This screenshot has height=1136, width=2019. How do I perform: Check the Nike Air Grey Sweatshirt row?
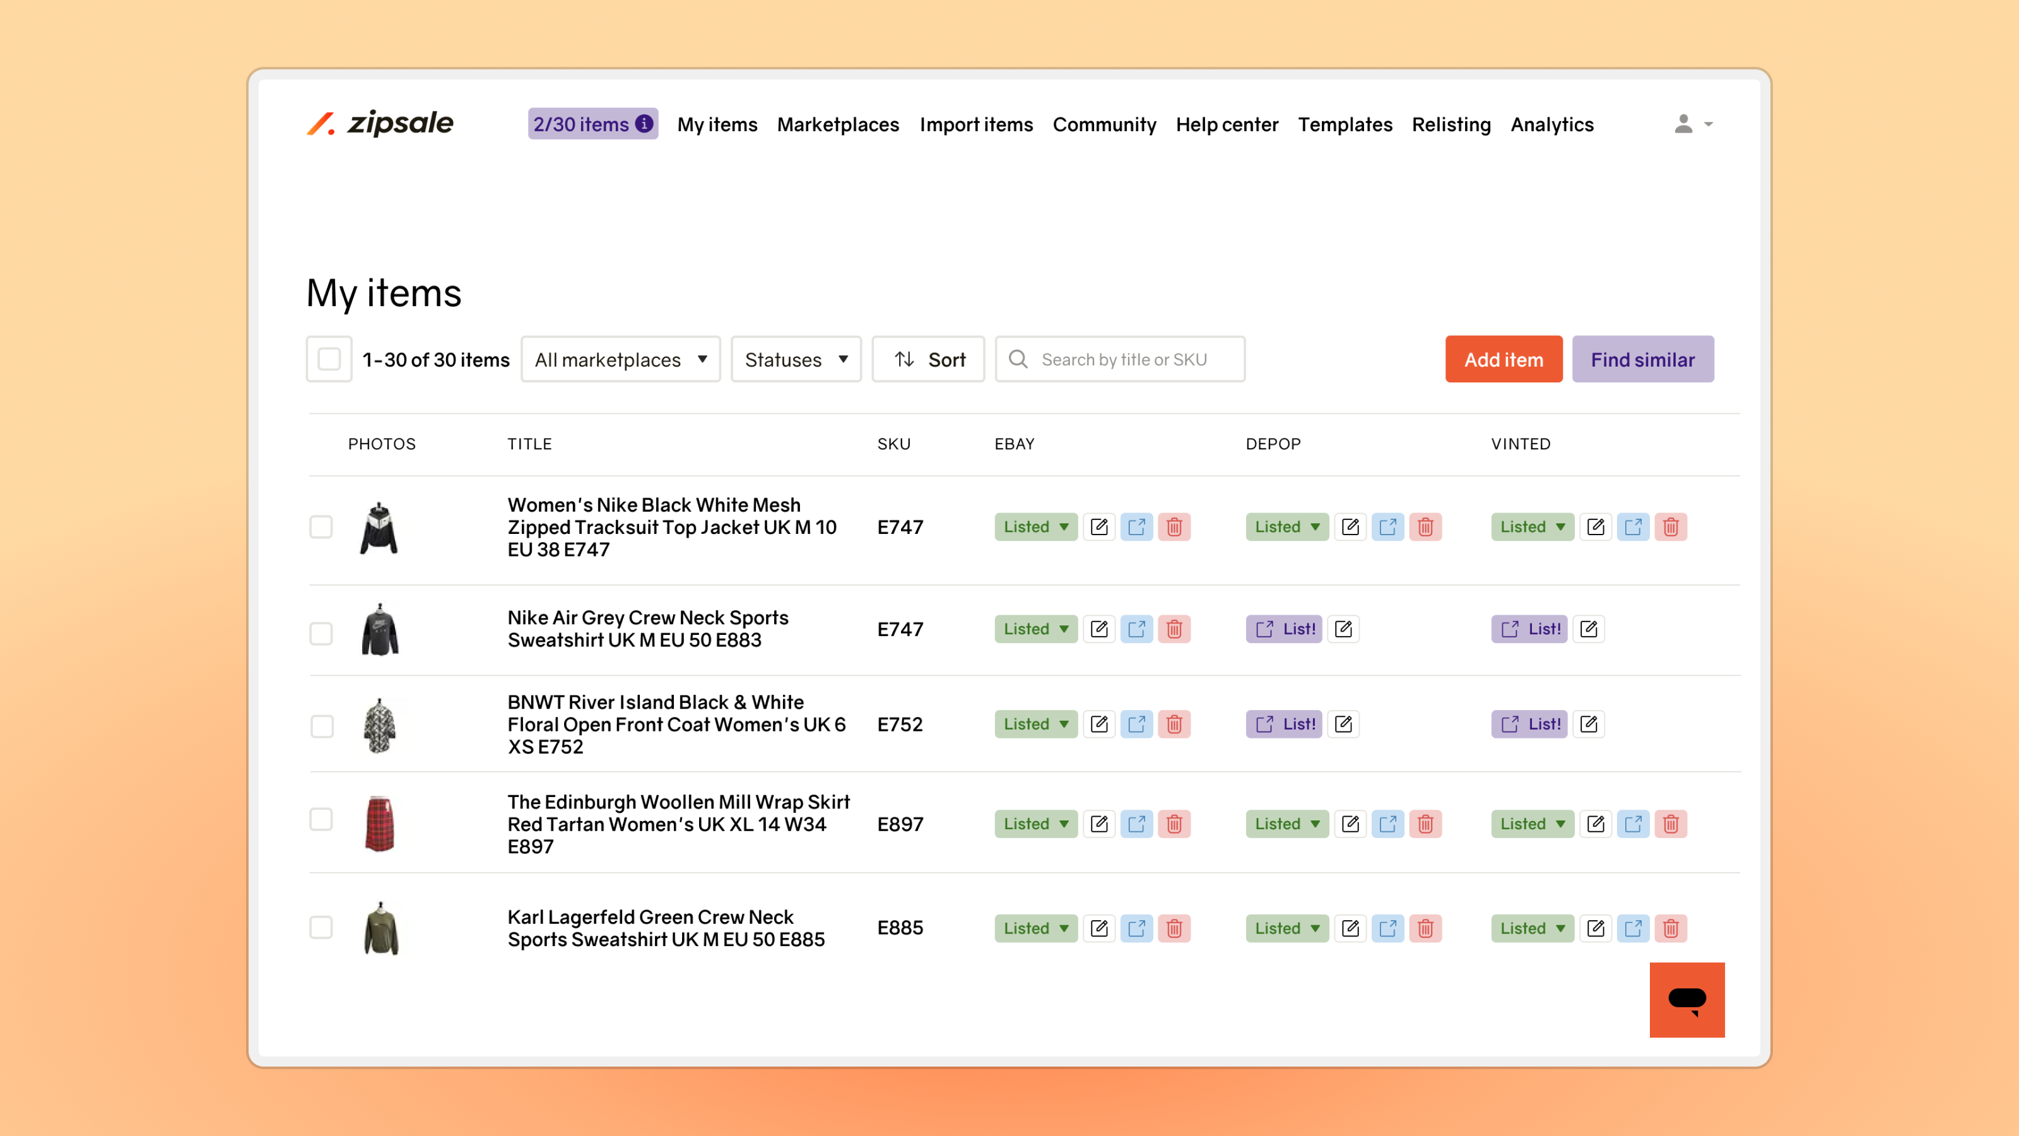(x=321, y=632)
